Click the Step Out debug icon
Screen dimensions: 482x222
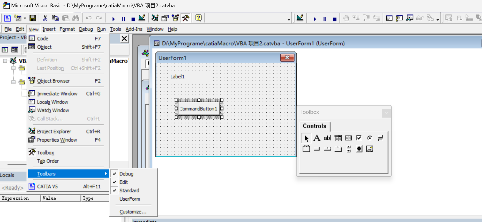[x=376, y=18]
